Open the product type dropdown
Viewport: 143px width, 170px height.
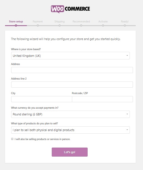click(x=71, y=130)
